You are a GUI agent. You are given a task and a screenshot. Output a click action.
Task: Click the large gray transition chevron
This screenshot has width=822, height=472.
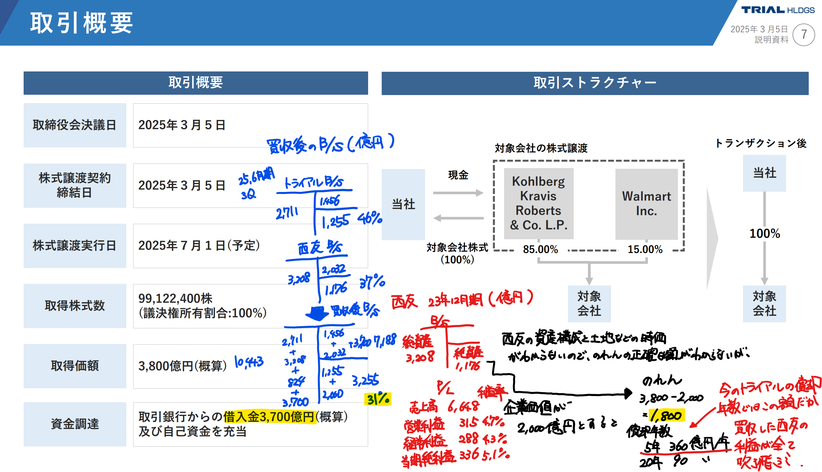pyautogui.click(x=712, y=238)
